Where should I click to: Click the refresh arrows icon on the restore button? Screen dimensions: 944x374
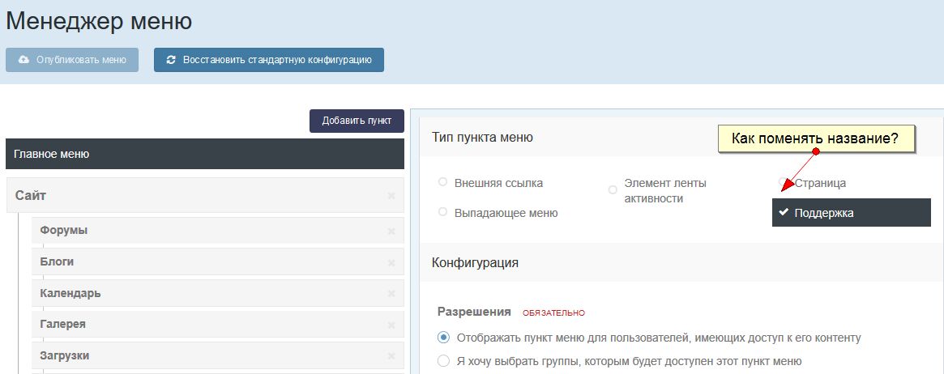click(171, 60)
